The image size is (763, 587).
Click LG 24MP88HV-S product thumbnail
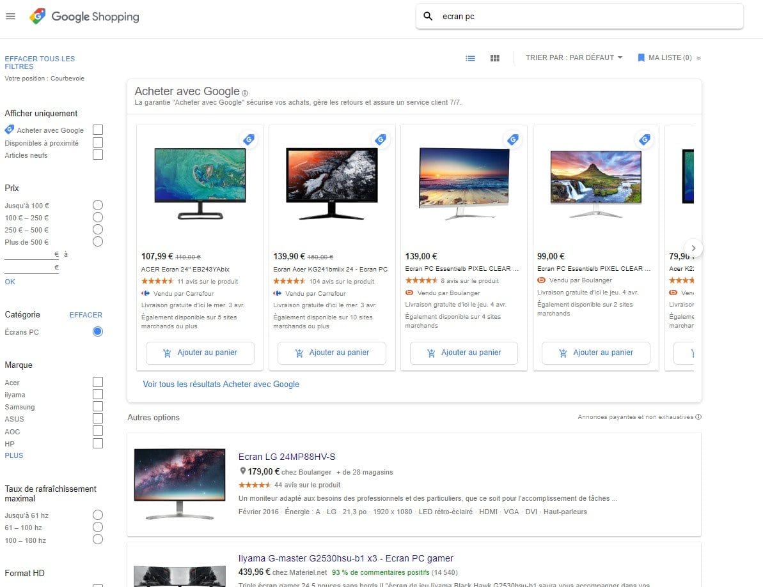point(180,484)
